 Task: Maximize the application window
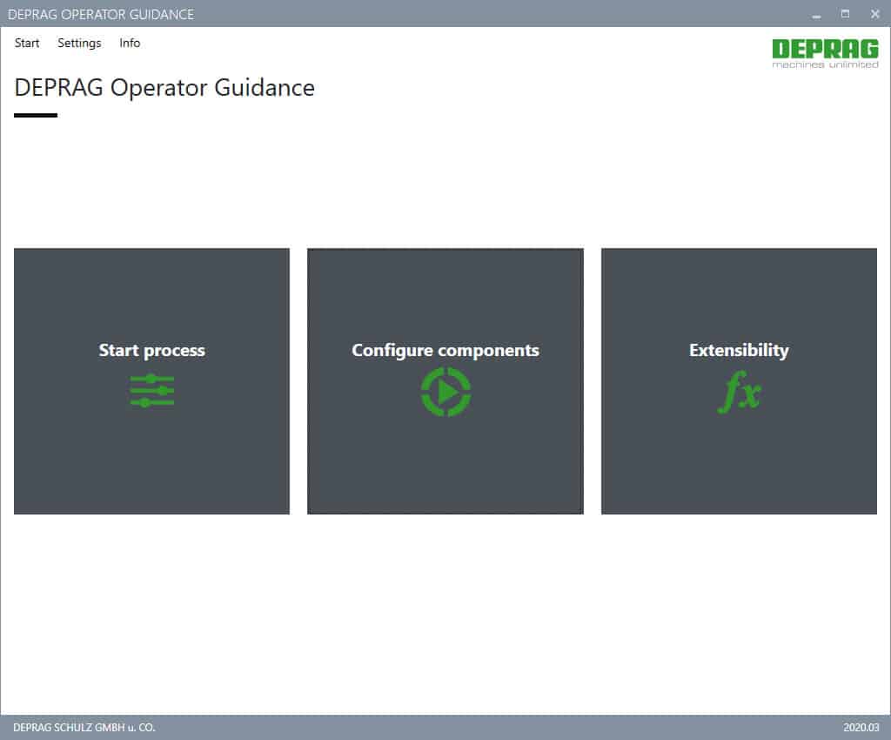tap(845, 14)
